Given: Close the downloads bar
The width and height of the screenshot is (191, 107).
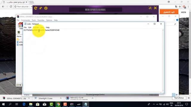Looking at the screenshot, I should pos(189,98).
